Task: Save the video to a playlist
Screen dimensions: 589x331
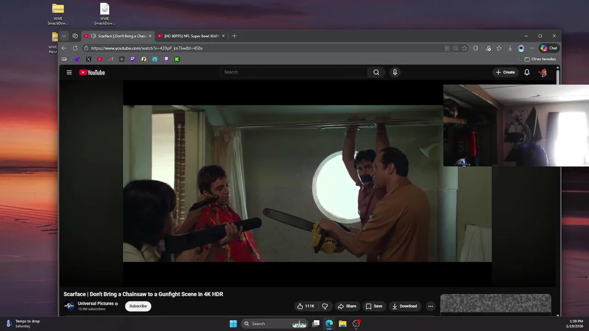Action: (374, 306)
